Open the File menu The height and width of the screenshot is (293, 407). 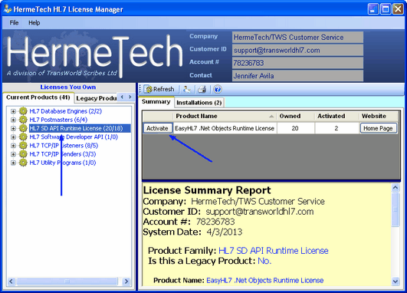14,23
